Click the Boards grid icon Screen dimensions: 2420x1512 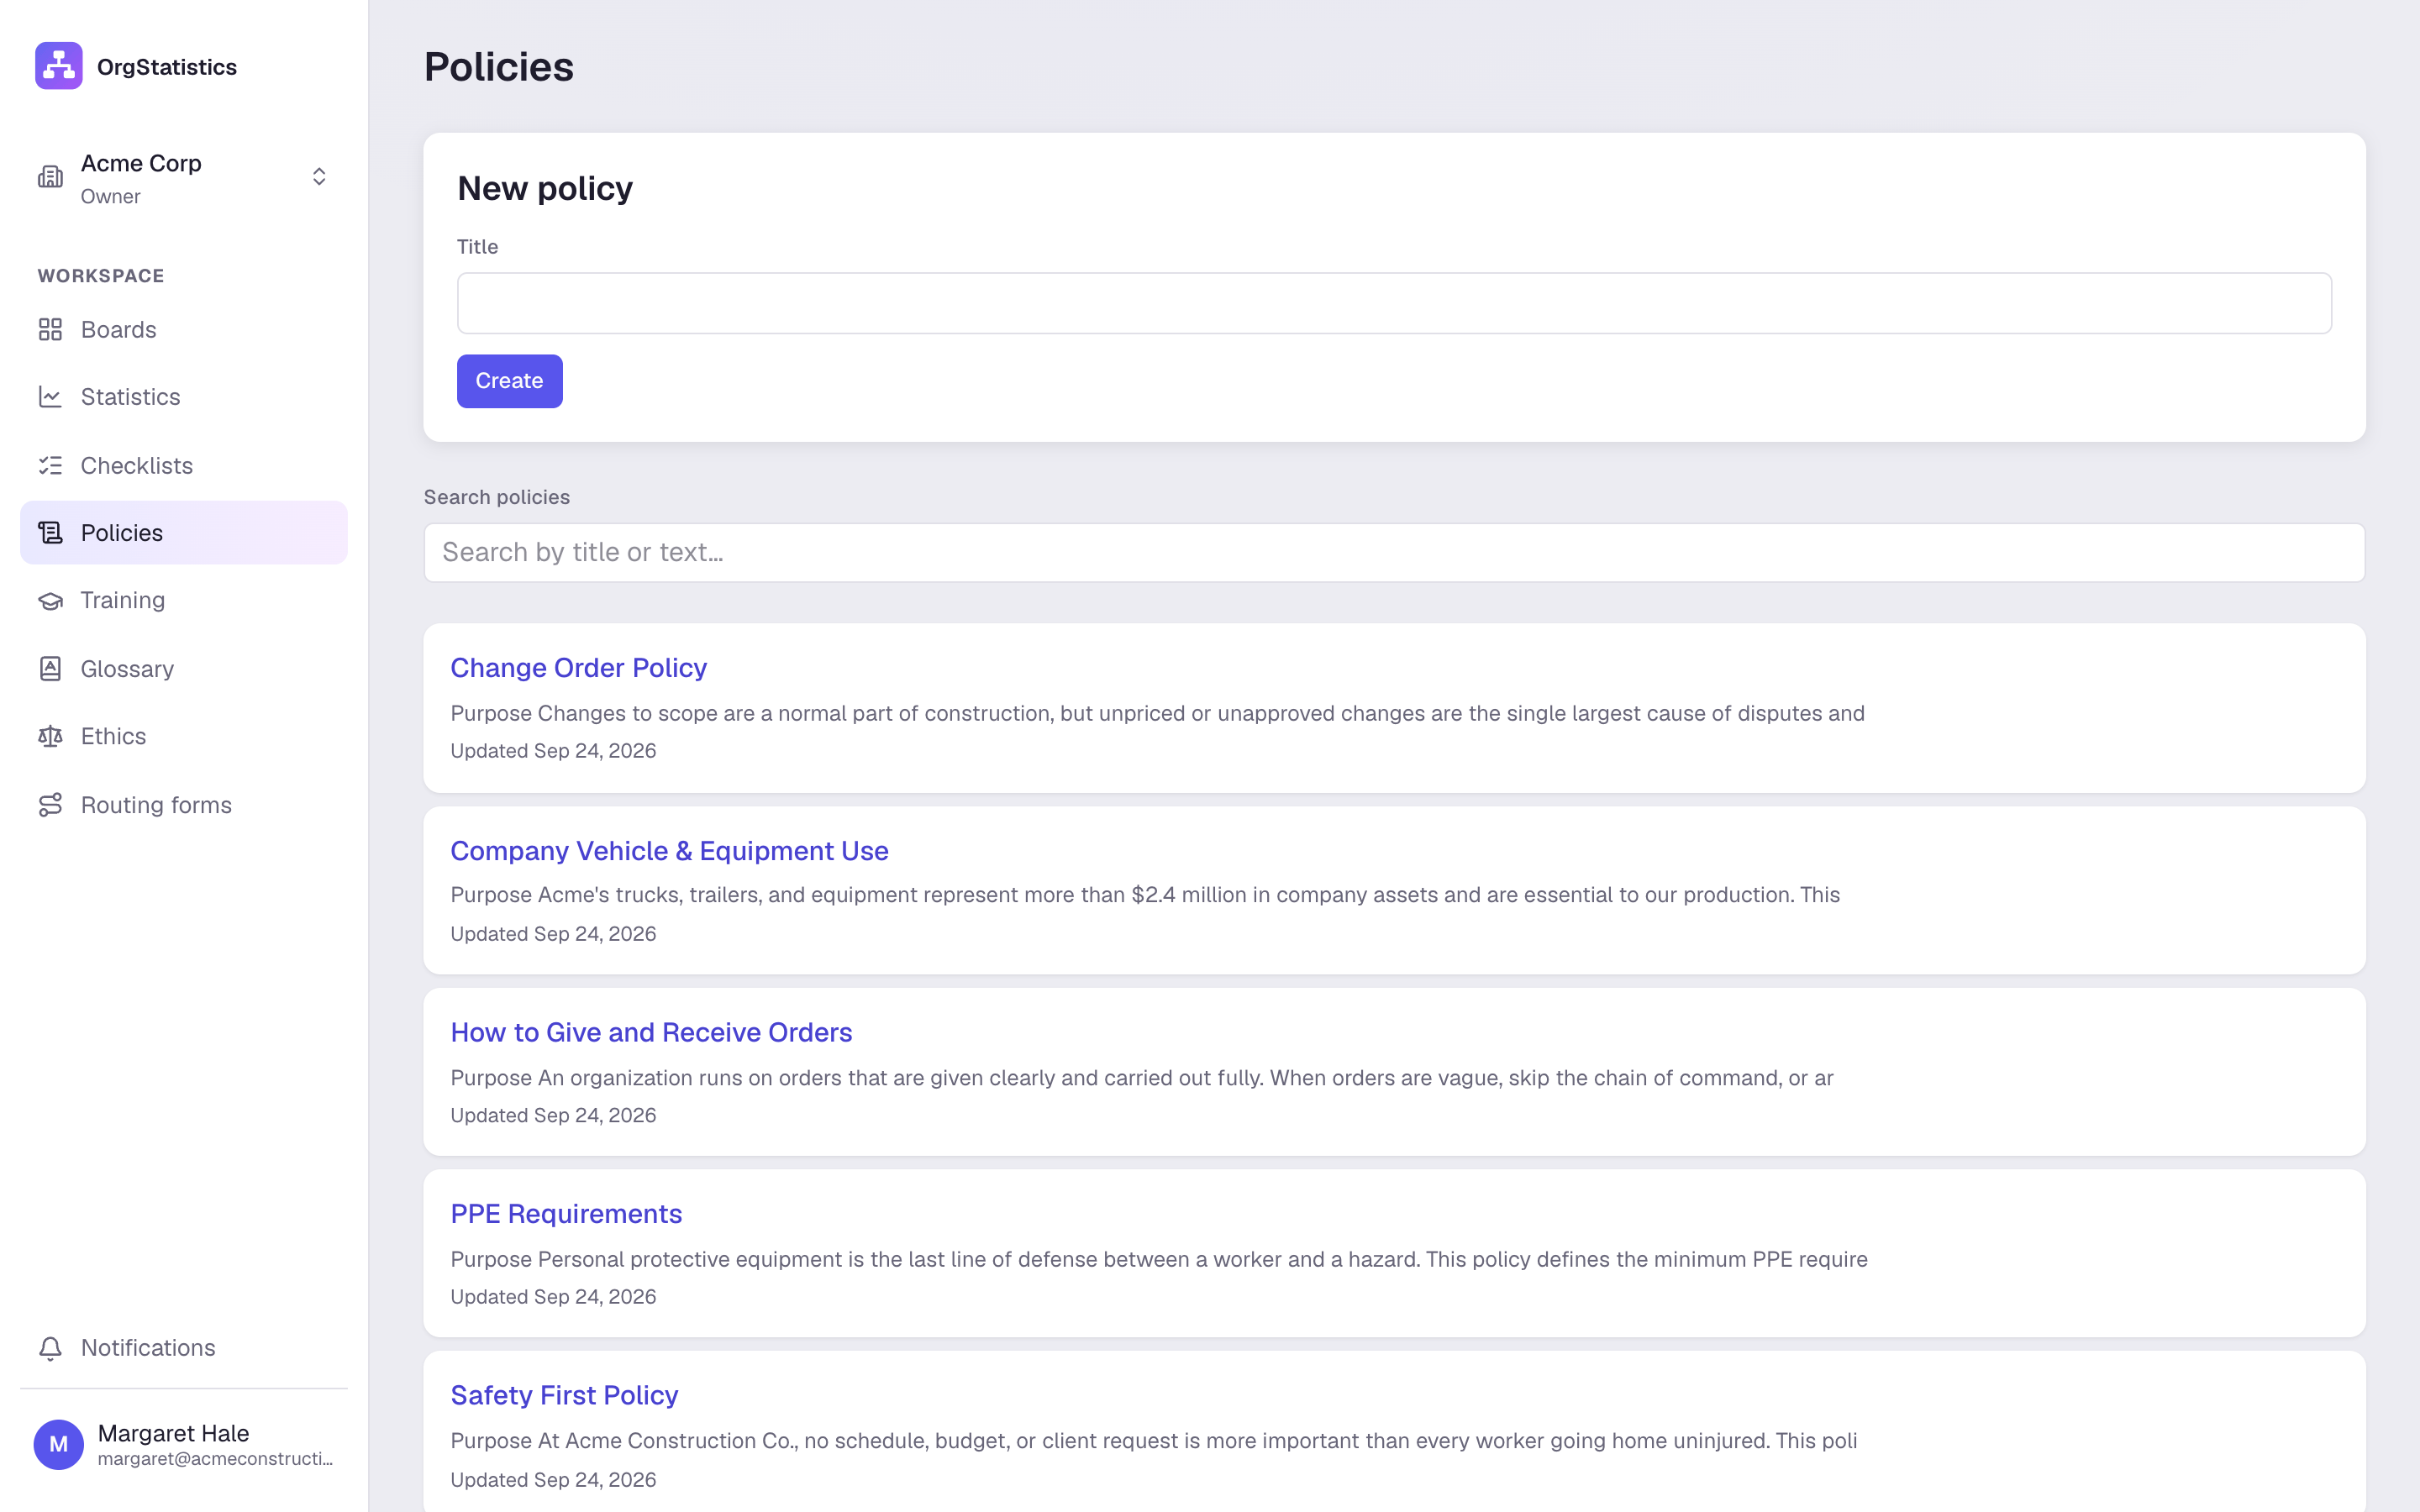[50, 329]
